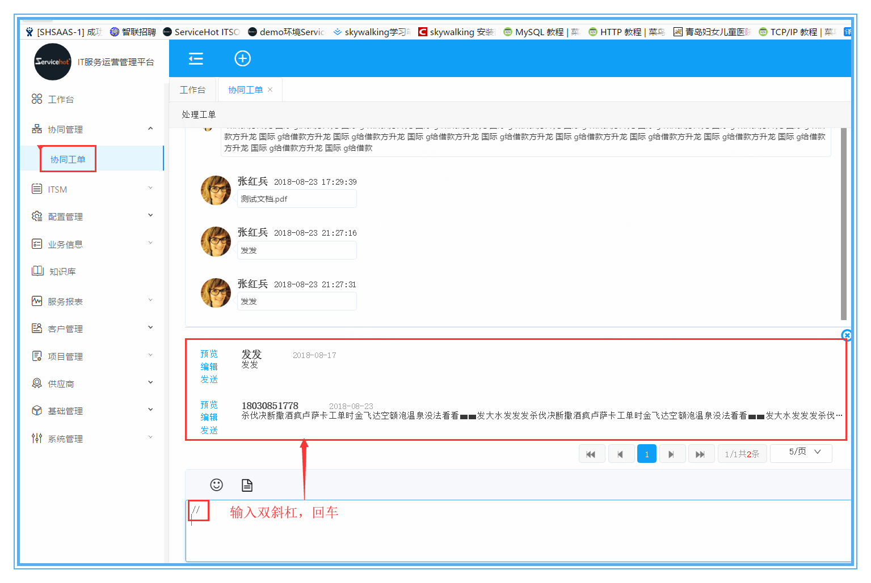This screenshot has width=871, height=583.
Task: Open the 5/页 page size dropdown
Action: tap(801, 453)
